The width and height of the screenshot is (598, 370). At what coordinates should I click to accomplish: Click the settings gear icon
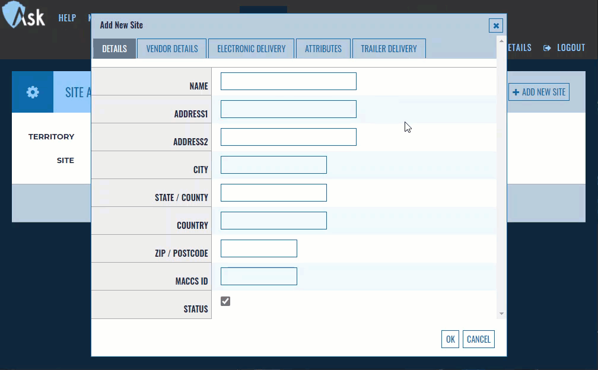pos(33,92)
